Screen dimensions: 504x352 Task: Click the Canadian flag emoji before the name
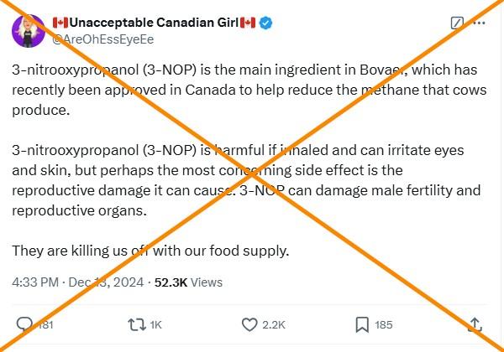[x=60, y=23]
